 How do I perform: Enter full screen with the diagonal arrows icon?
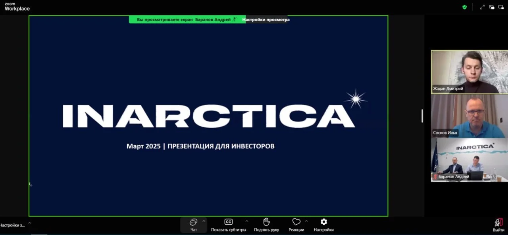482,7
